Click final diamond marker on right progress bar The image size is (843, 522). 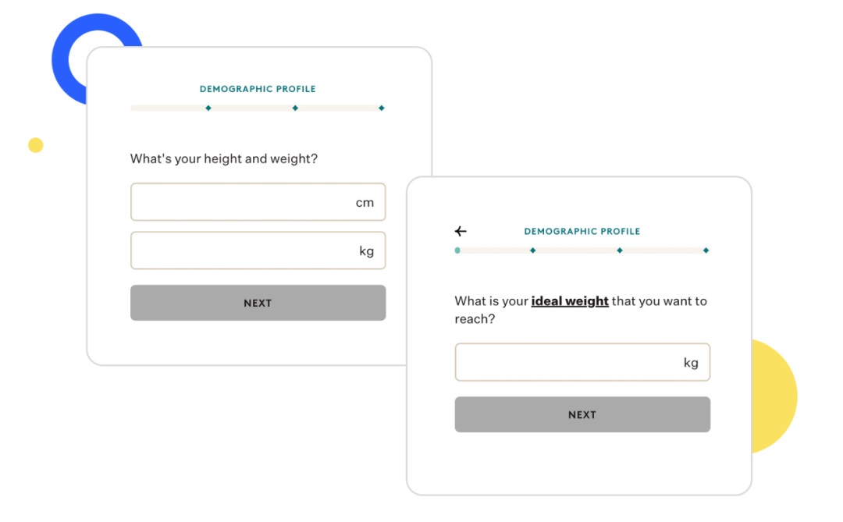click(x=706, y=250)
